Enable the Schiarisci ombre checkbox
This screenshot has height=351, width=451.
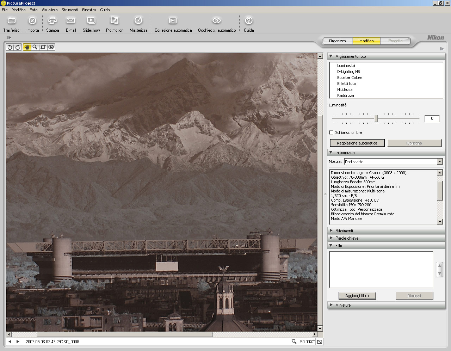point(331,133)
